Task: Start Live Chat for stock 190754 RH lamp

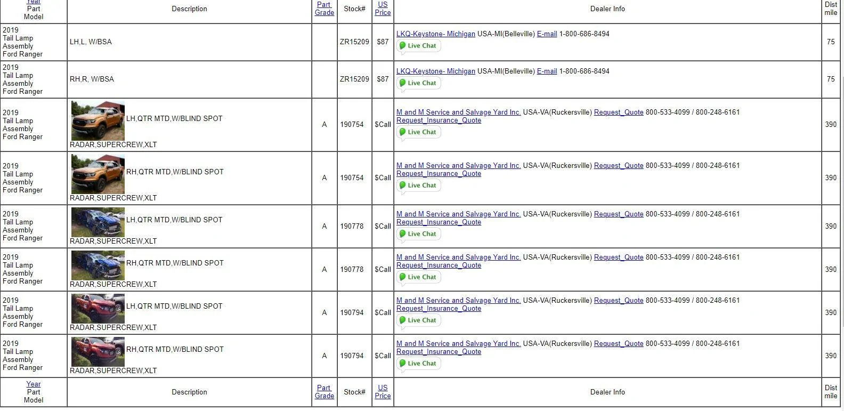Action: click(419, 186)
